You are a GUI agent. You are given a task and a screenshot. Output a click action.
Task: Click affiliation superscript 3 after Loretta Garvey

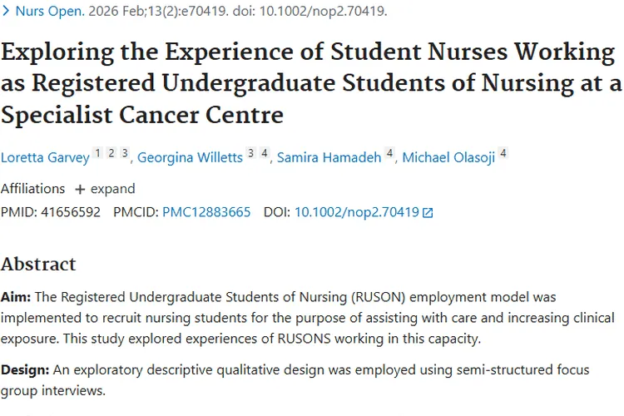click(124, 153)
